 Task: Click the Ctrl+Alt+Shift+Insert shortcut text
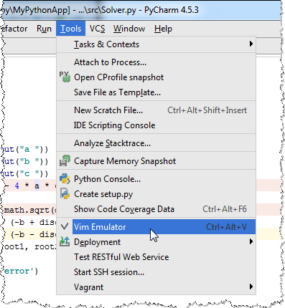(x=207, y=110)
